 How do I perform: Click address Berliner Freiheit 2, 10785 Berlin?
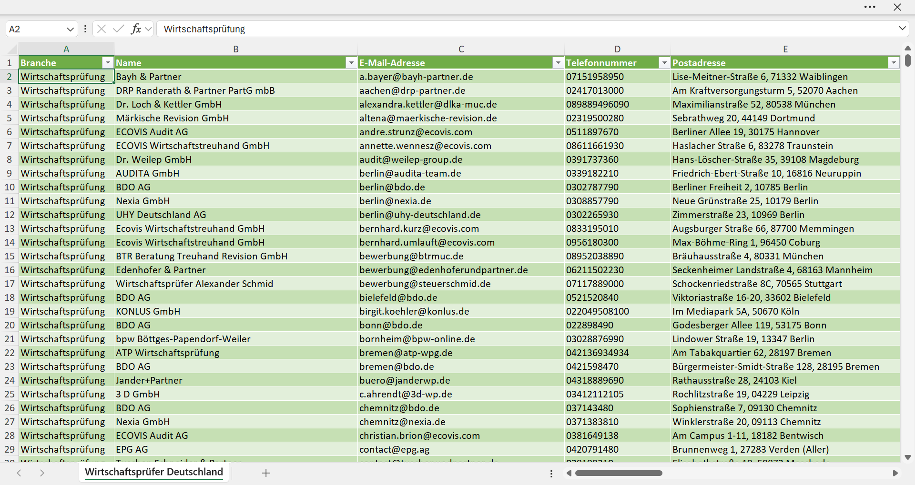785,187
